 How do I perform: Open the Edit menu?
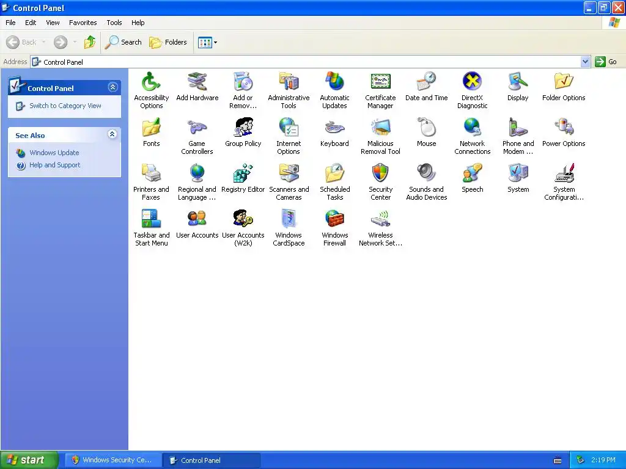point(31,23)
